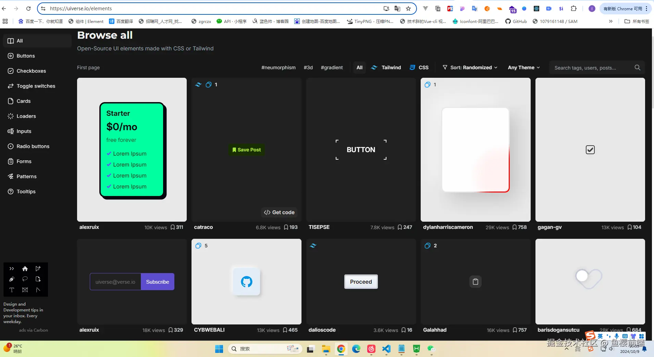Select All in the left sidebar
Image resolution: width=654 pixels, height=357 pixels.
click(38, 41)
